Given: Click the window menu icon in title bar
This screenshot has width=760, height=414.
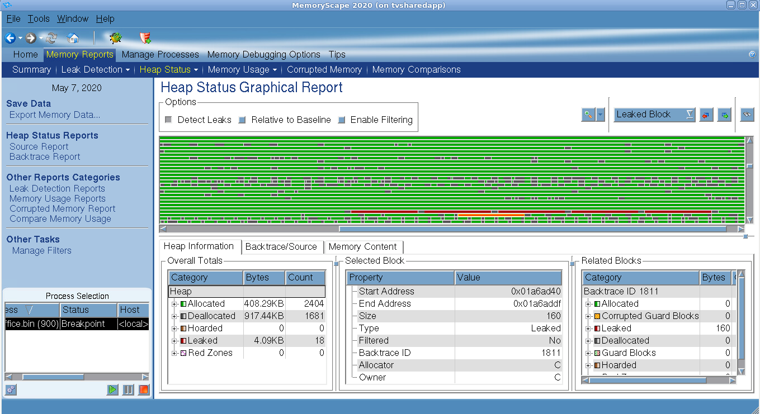Looking at the screenshot, I should point(7,5).
